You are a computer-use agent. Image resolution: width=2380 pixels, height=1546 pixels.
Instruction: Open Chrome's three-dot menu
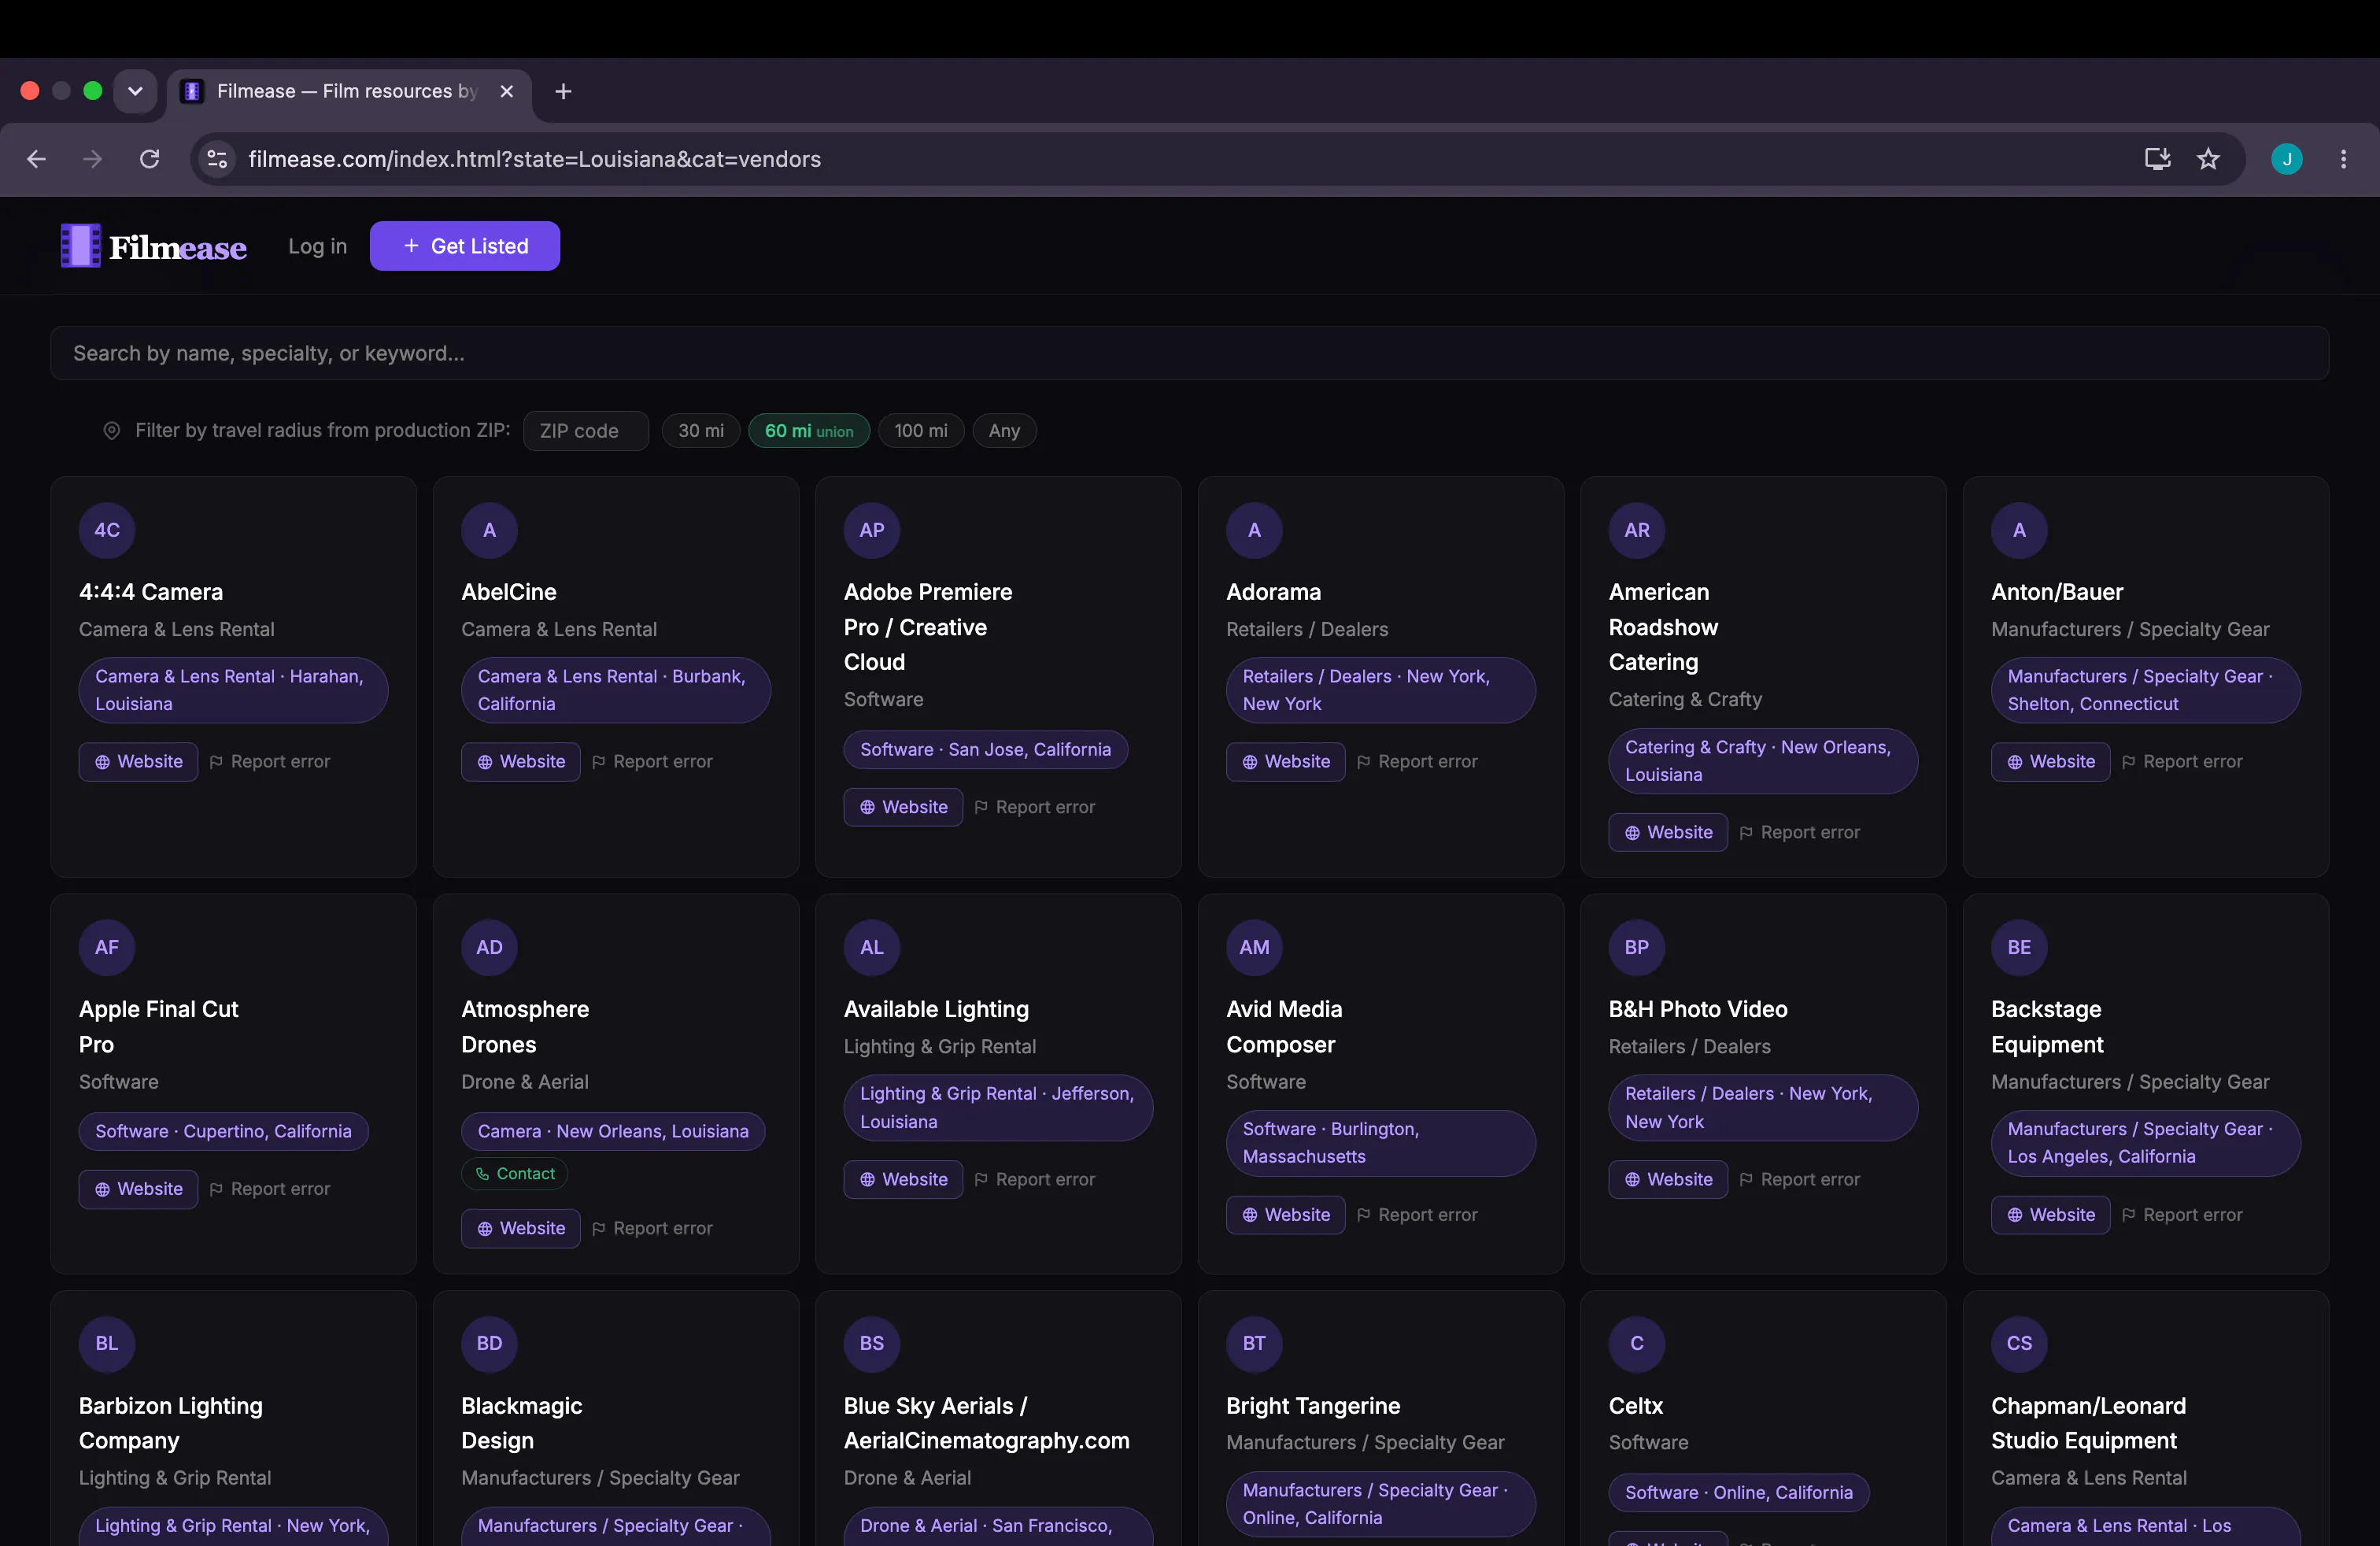click(2343, 159)
